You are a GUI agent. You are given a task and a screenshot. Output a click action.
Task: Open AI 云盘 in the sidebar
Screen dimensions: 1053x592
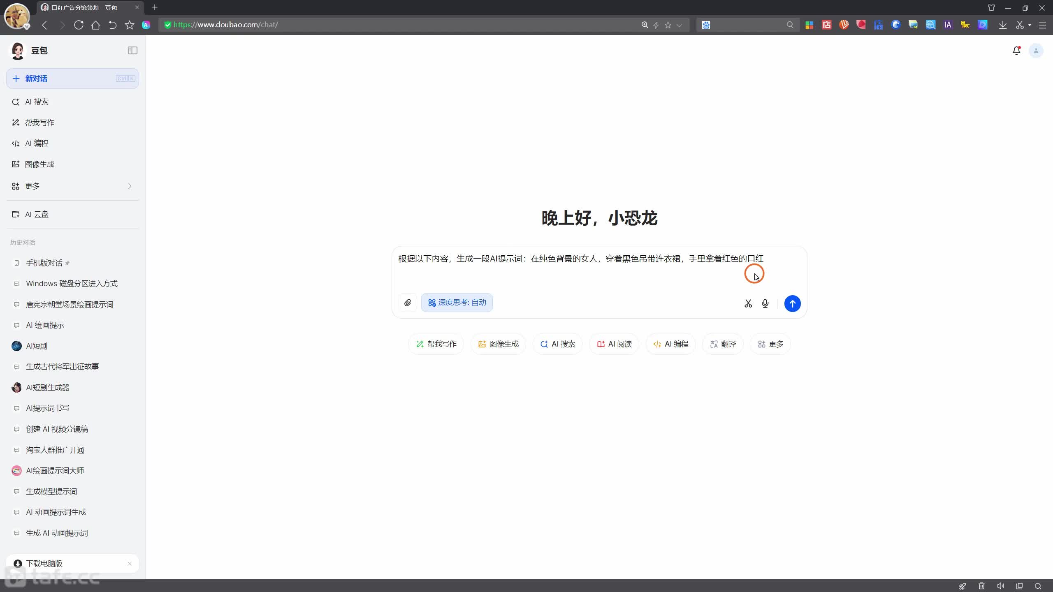[72, 214]
